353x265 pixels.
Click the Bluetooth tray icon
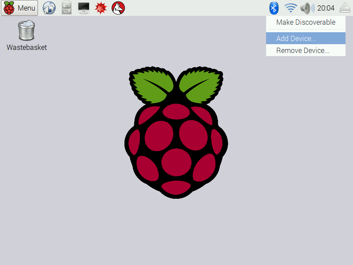[x=274, y=8]
